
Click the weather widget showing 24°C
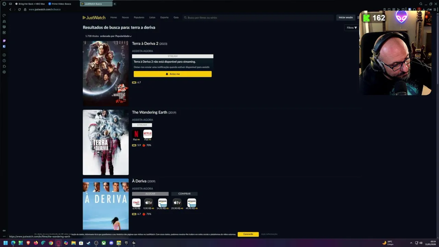click(x=388, y=243)
